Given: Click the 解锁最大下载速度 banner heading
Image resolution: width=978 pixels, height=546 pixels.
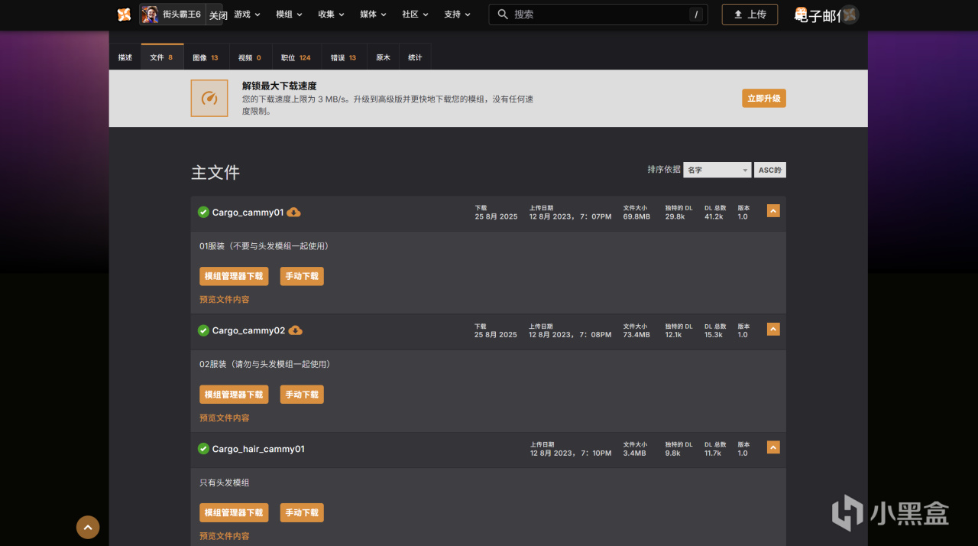Looking at the screenshot, I should coord(279,86).
